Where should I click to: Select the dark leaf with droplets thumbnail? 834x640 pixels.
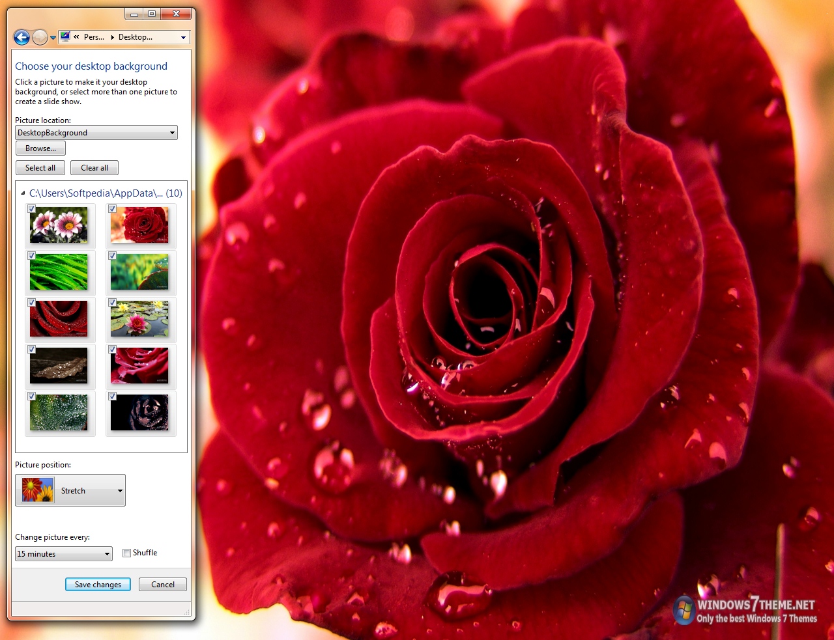(x=59, y=366)
